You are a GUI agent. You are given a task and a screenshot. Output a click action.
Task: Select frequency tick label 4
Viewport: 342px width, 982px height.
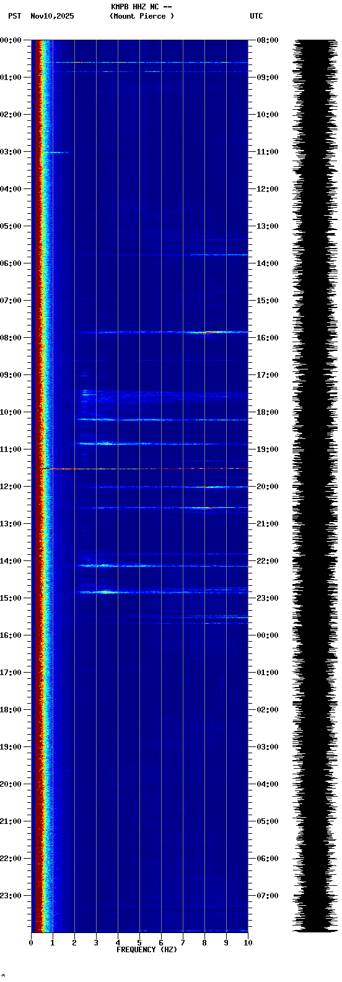(x=118, y=943)
